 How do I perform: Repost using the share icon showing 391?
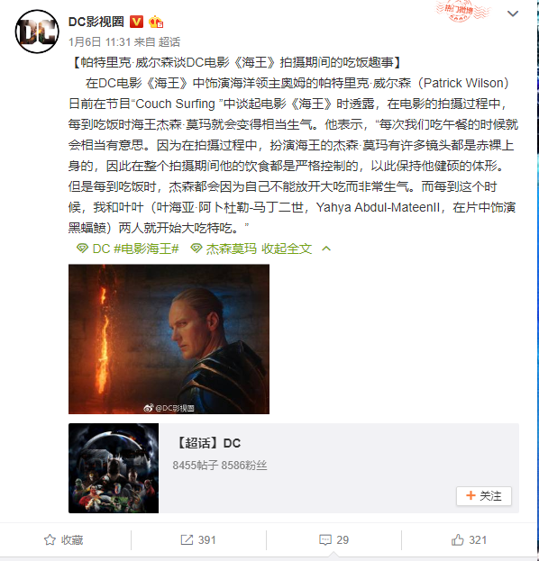198,540
